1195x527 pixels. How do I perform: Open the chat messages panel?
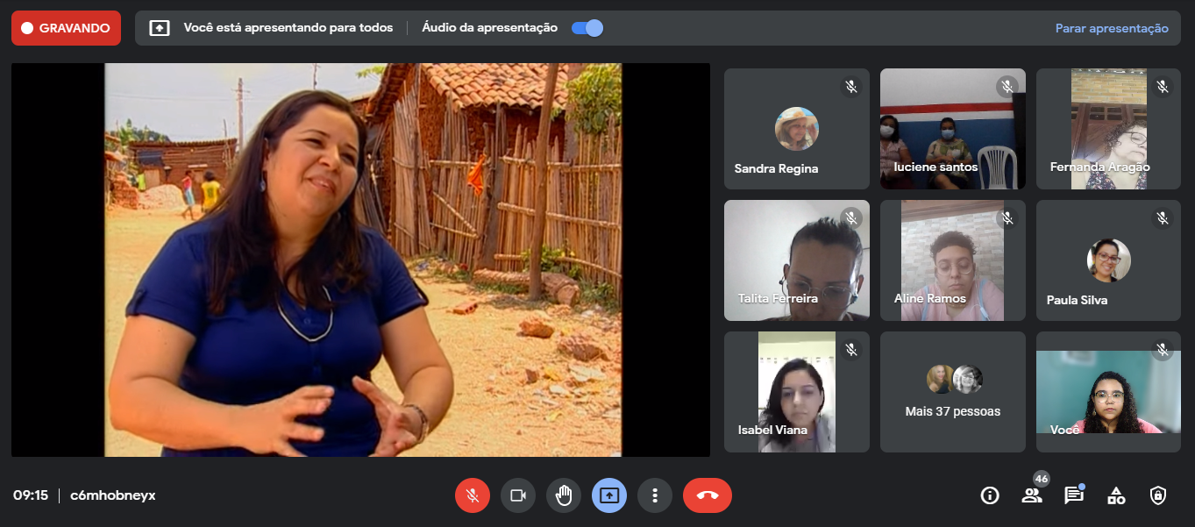click(1073, 495)
